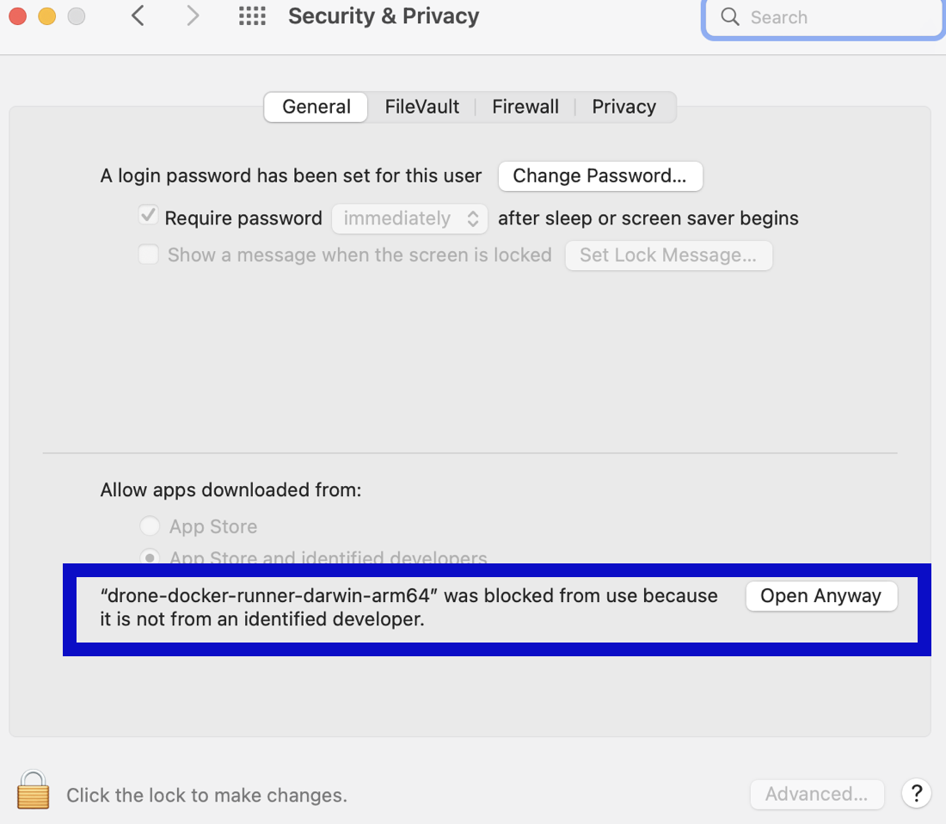The height and width of the screenshot is (824, 946).
Task: Open the help question mark button
Action: coord(916,793)
